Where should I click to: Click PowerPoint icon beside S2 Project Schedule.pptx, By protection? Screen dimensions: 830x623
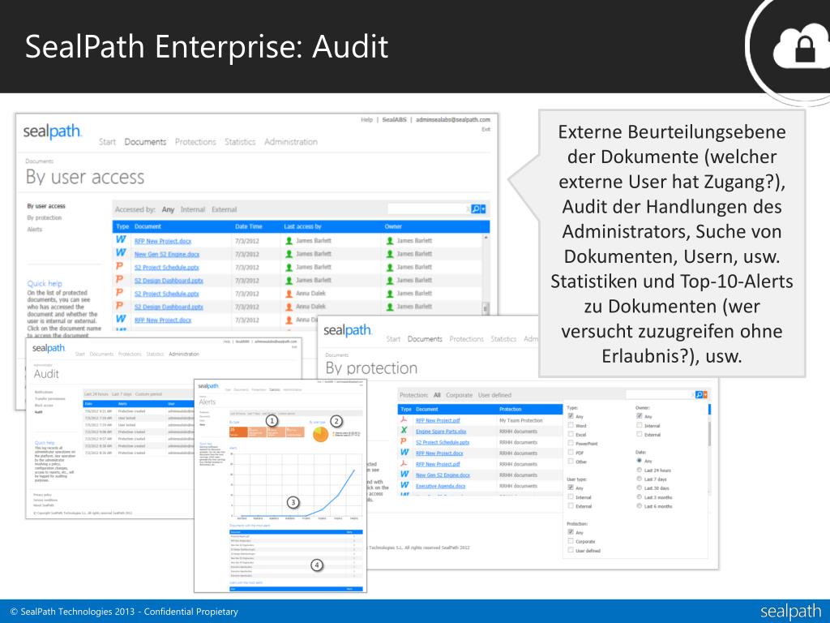point(404,442)
